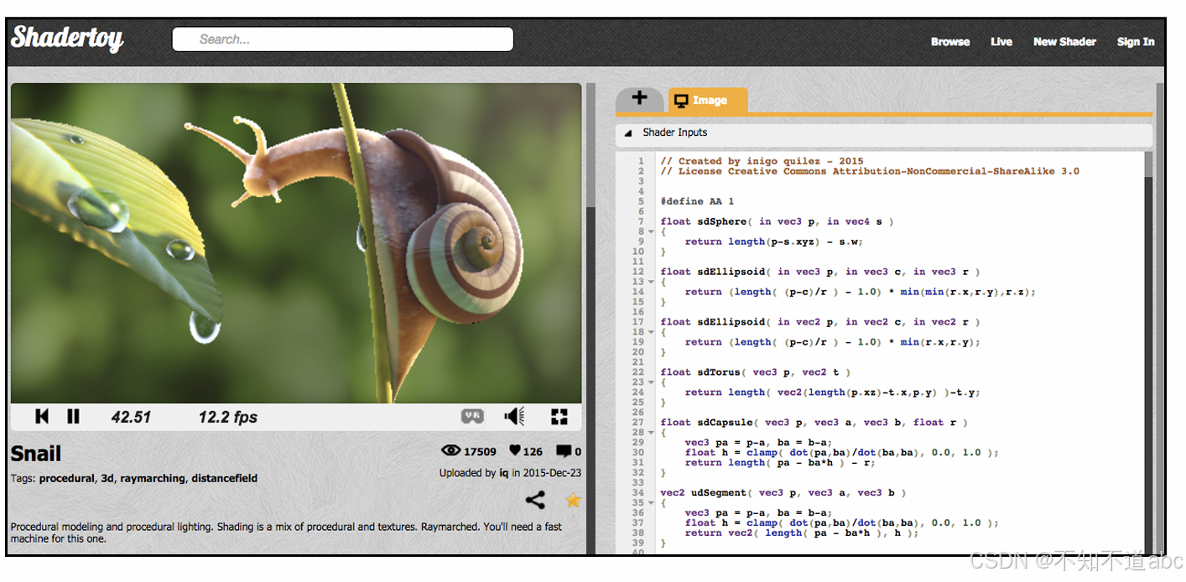Viewport: 1186px width, 582px height.
Task: Create a New Shader
Action: coord(1064,42)
